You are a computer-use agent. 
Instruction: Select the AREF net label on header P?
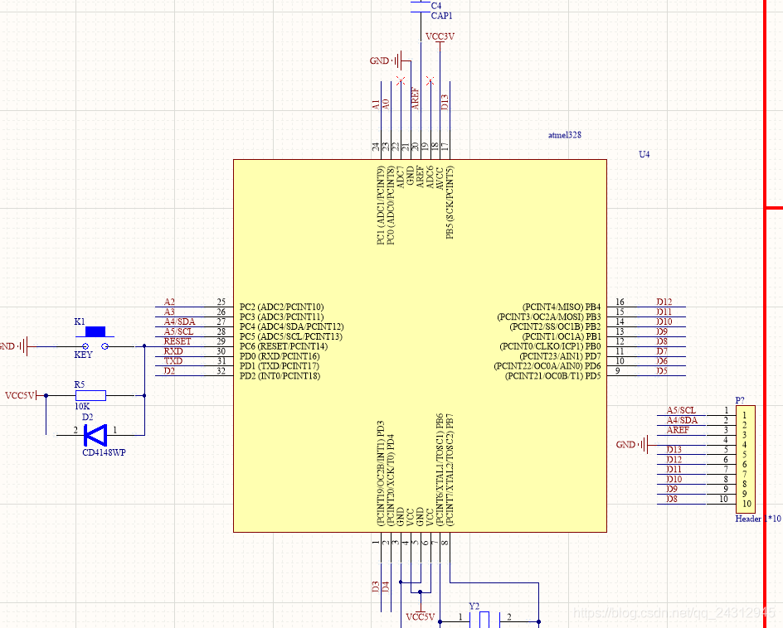[678, 430]
